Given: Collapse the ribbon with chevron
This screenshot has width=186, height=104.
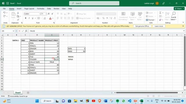Looking at the screenshot, I should (x=183, y=22).
